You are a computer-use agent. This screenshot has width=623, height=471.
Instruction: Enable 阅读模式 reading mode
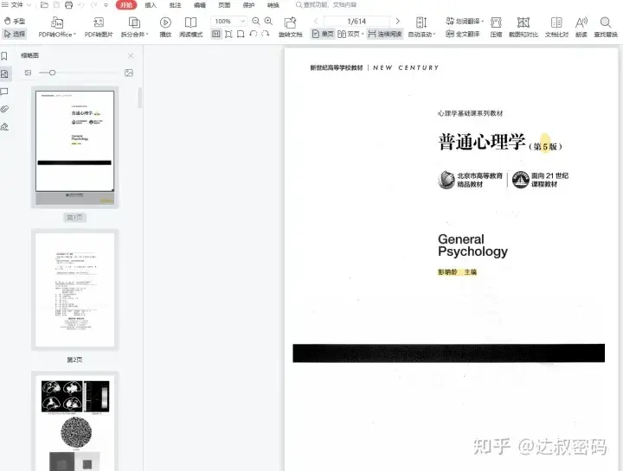[x=190, y=27]
